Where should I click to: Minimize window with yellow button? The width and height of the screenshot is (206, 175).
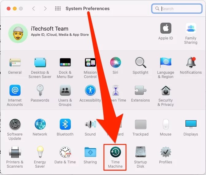tap(15, 9)
